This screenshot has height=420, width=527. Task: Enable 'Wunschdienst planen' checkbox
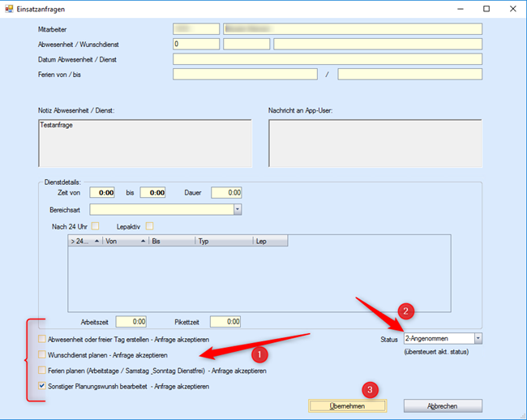point(42,355)
